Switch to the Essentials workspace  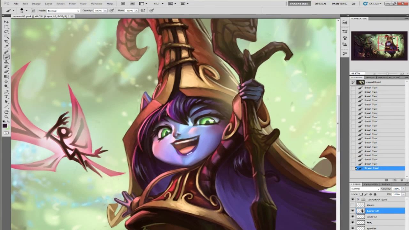[x=299, y=4]
